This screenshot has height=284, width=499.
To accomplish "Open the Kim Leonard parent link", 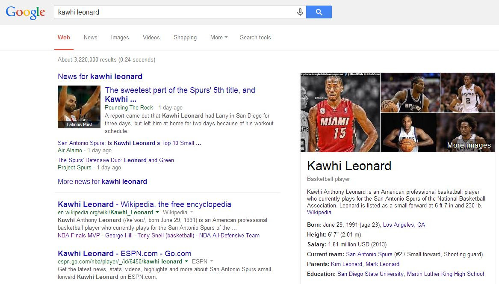I will pos(346,264).
